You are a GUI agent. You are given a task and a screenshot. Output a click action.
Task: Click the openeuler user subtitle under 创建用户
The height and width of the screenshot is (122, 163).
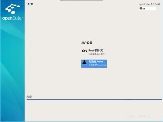(x=97, y=65)
